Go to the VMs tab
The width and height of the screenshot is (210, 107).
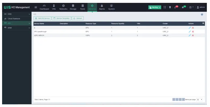click(54, 7)
